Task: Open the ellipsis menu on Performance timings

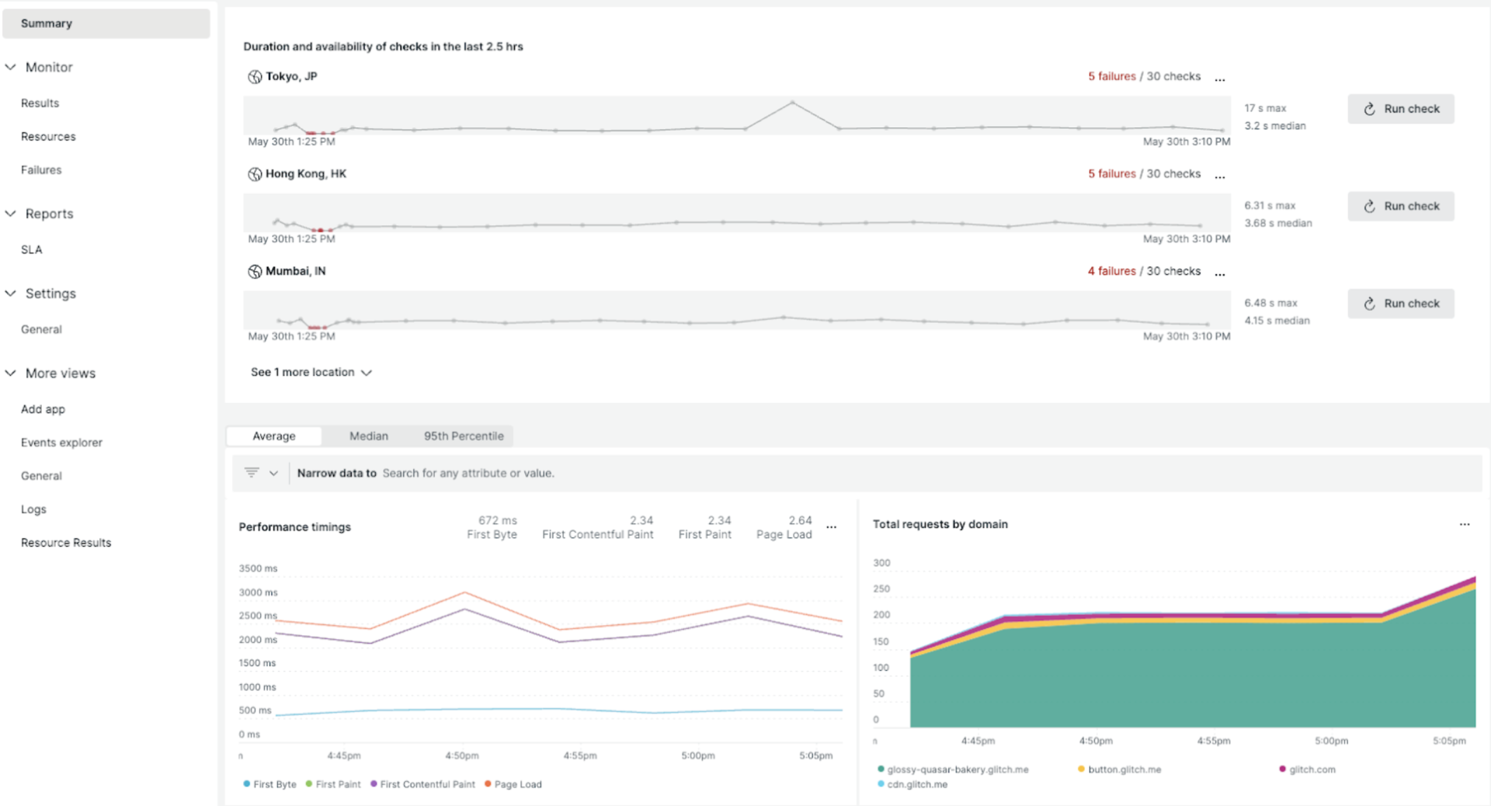Action: pyautogui.click(x=831, y=527)
